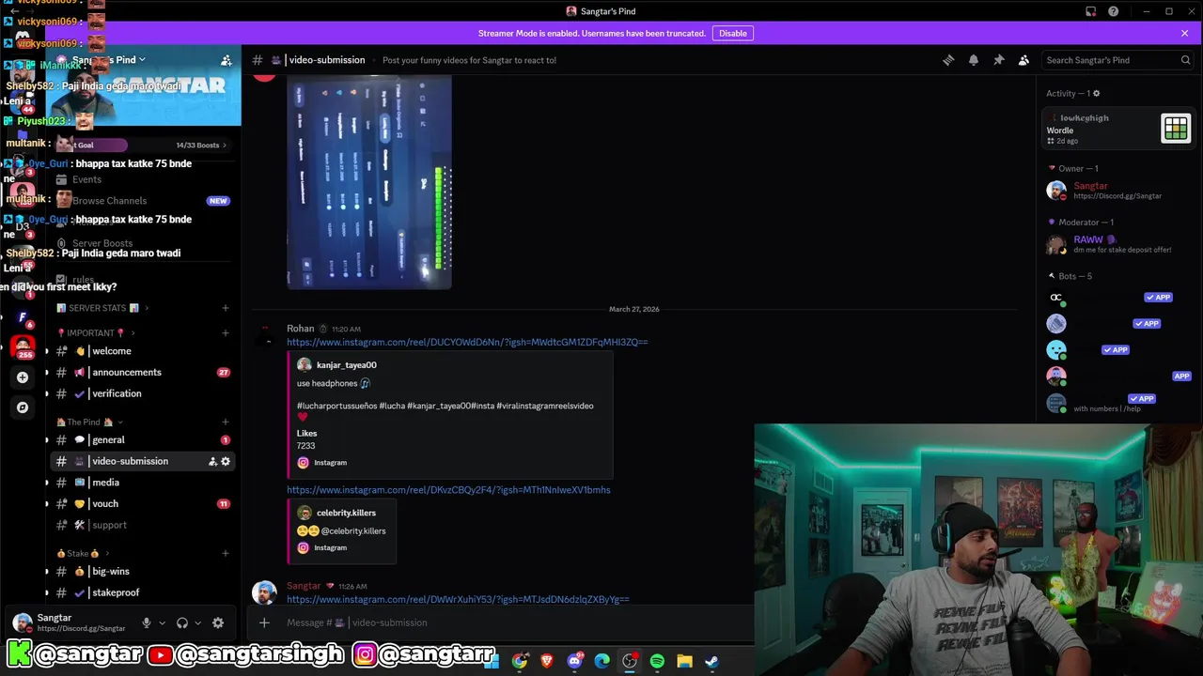Image resolution: width=1203 pixels, height=676 pixels.
Task: Open the Threads icon in channel header
Action: click(x=948, y=60)
